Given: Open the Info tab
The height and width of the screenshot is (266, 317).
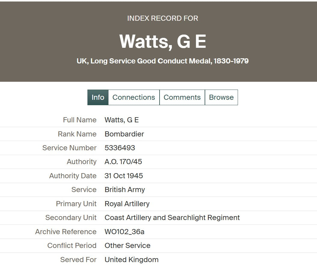Looking at the screenshot, I should click(x=98, y=97).
